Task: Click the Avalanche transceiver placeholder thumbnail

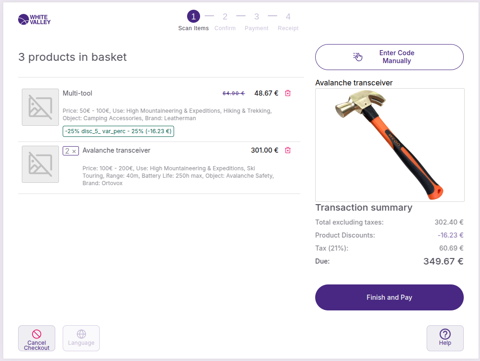Action: tap(40, 164)
